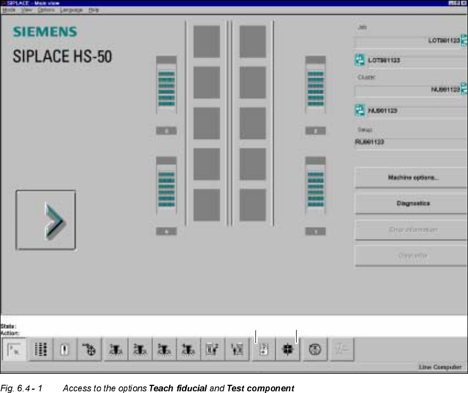Select the feeder table graphic above label 1
Image resolution: width=468 pixels, height=393 pixels.
point(315,186)
